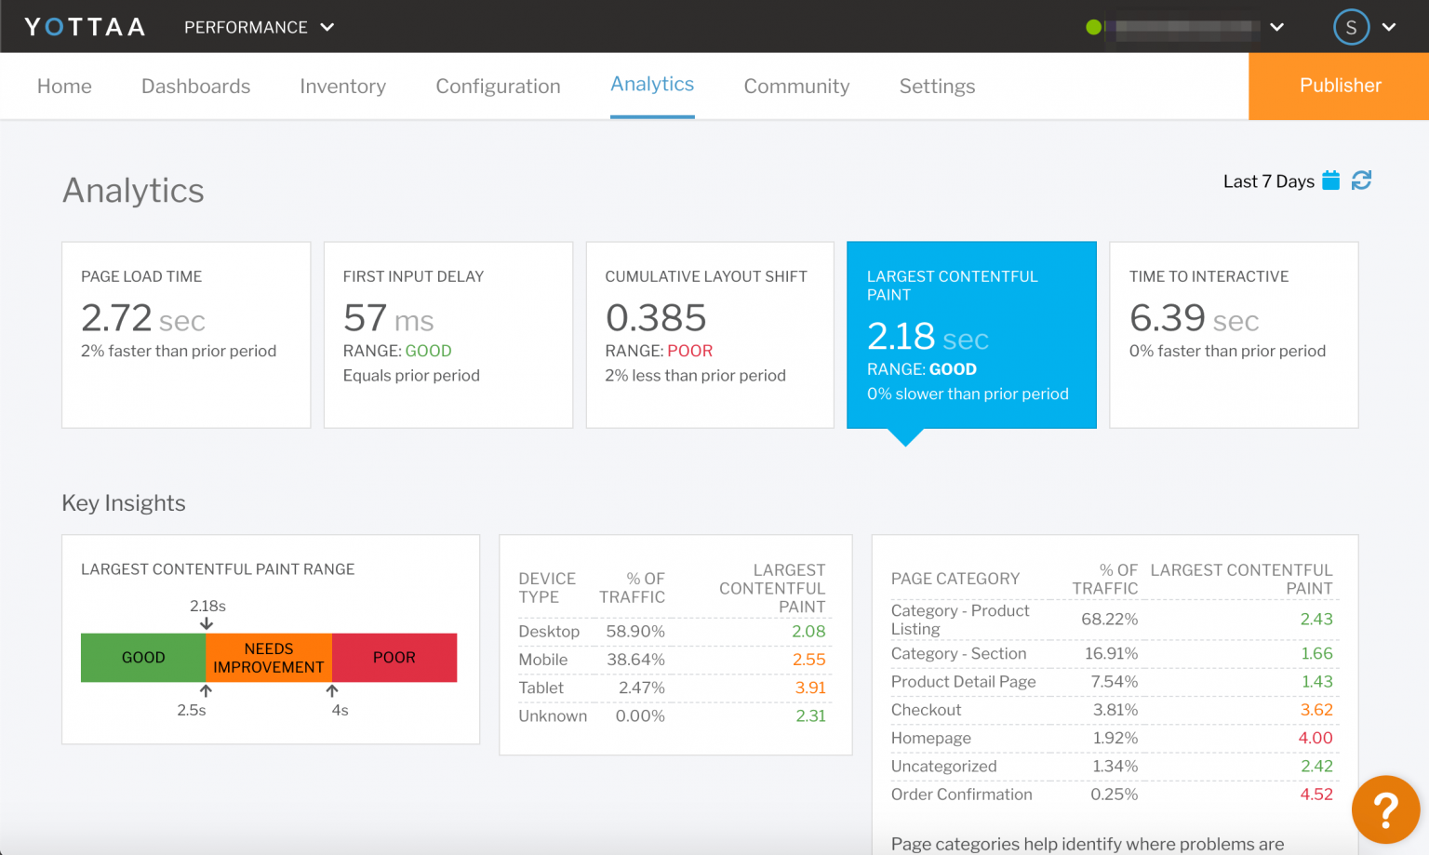This screenshot has width=1429, height=855.
Task: Click the NEEDS IMPROVEMENT range segment
Action: pyautogui.click(x=269, y=658)
